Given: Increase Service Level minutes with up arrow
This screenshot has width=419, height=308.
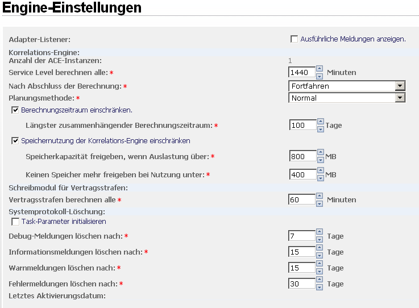Looking at the screenshot, I should pos(320,69).
